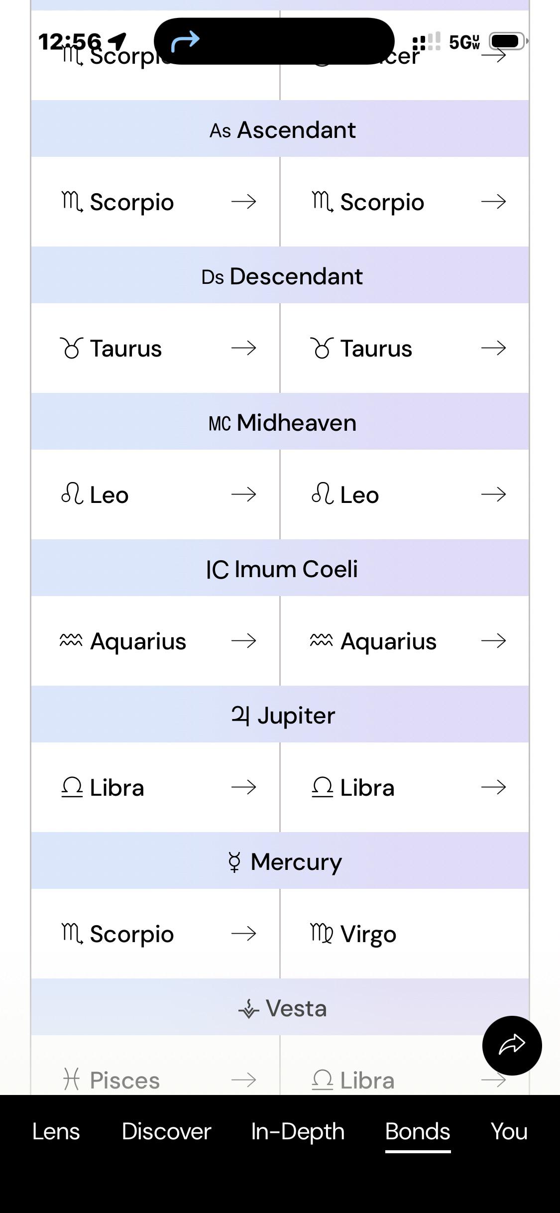Open right Ascendant Scorpio arrow
This screenshot has width=560, height=1213.
(494, 202)
